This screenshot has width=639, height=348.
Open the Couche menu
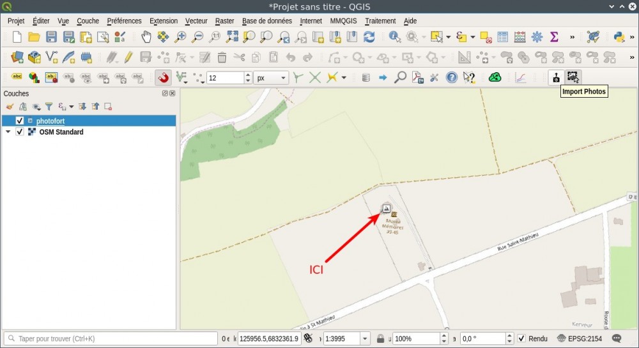tap(88, 21)
